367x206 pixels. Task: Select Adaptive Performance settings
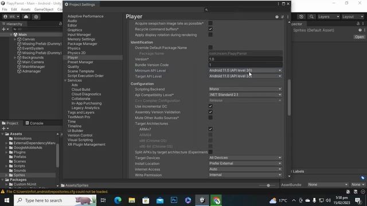(x=85, y=16)
